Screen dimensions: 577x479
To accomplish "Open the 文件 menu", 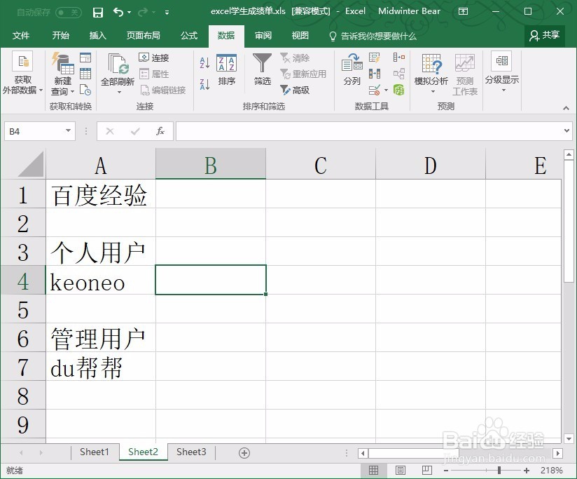I will [x=21, y=36].
